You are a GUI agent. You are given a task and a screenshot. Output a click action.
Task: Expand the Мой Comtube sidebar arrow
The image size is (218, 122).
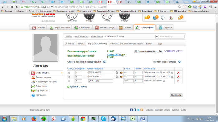[62, 73]
